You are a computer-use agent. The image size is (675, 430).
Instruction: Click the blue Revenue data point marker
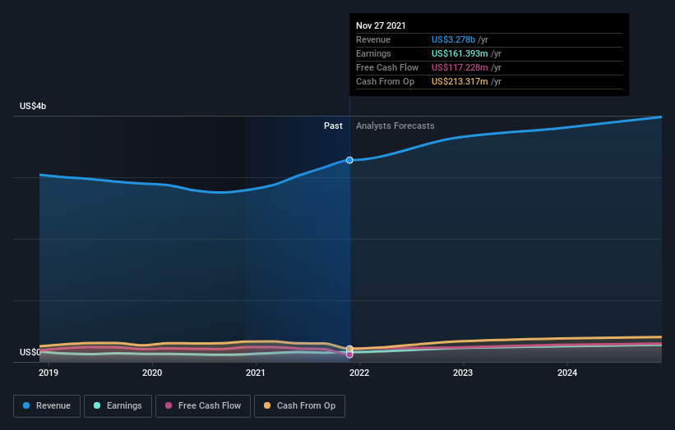(349, 160)
